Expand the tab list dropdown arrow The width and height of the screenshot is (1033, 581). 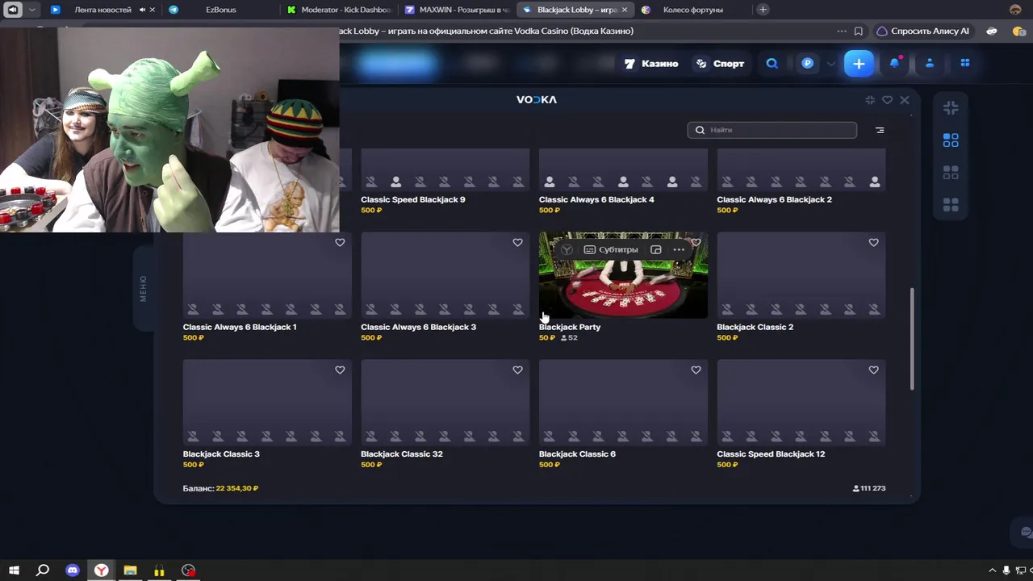(x=32, y=10)
